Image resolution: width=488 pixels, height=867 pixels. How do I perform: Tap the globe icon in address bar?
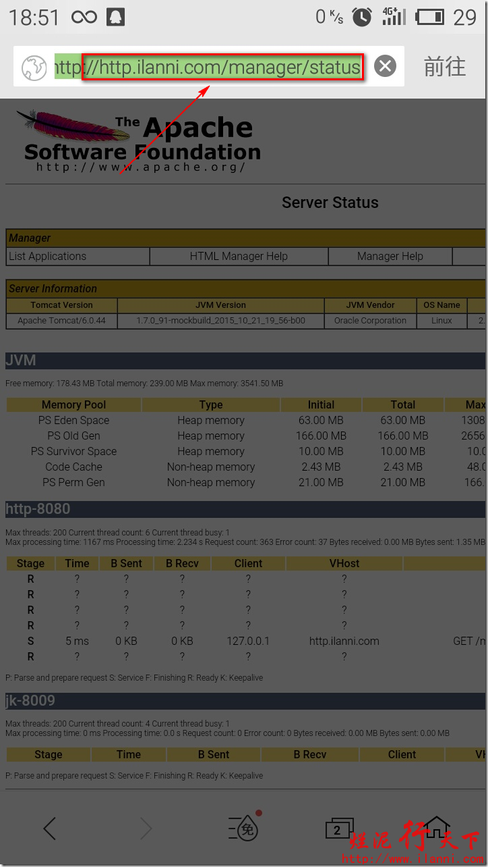tap(34, 68)
